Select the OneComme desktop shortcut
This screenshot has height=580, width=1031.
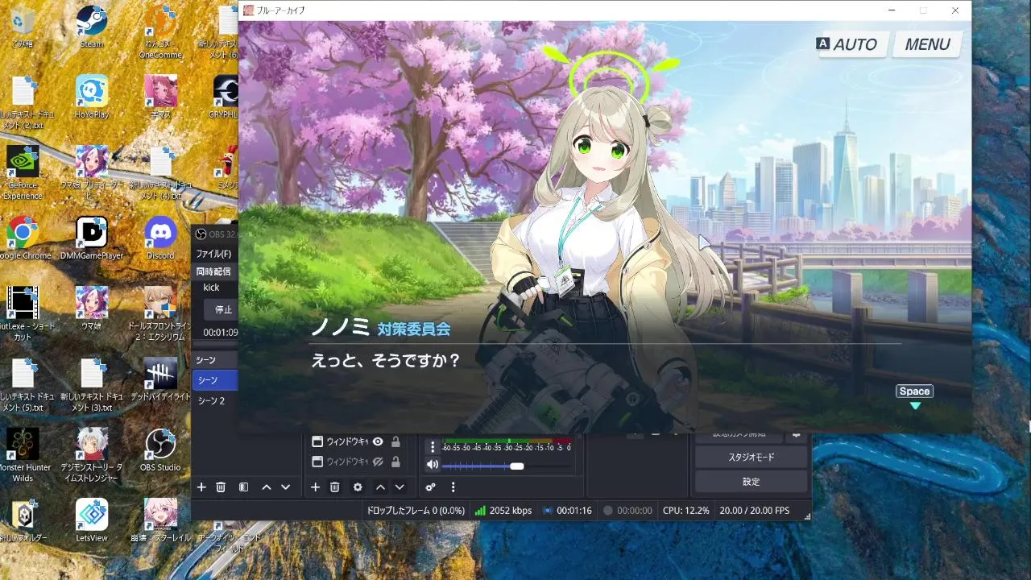click(x=161, y=32)
